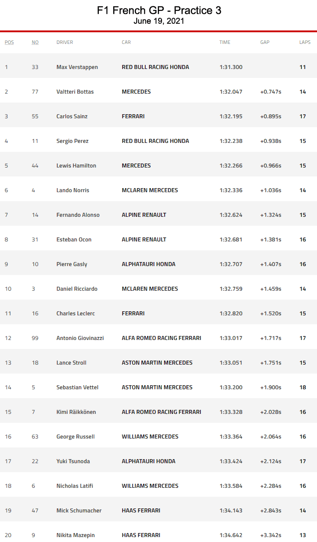Click the CAR column header
The height and width of the screenshot is (542, 317).
[126, 42]
